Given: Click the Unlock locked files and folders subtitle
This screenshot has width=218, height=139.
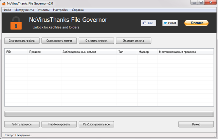Looking at the screenshot, I should point(56,27).
